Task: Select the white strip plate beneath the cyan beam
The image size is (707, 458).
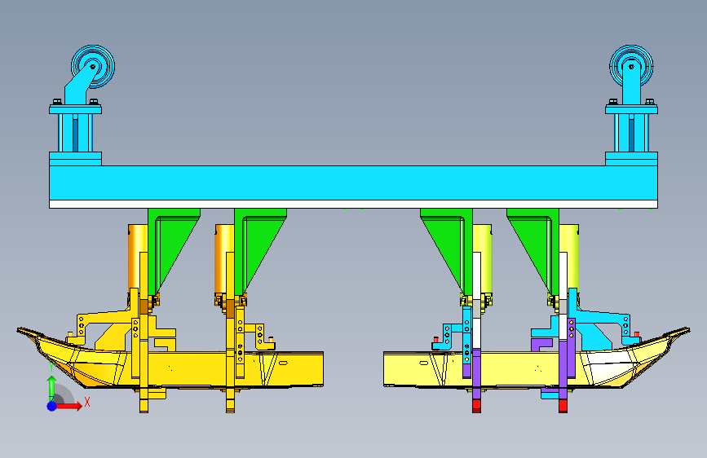Action: (x=353, y=205)
